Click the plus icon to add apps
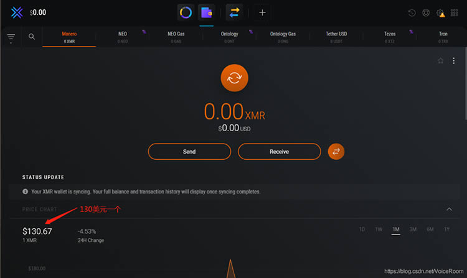The image size is (467, 278). (x=262, y=12)
